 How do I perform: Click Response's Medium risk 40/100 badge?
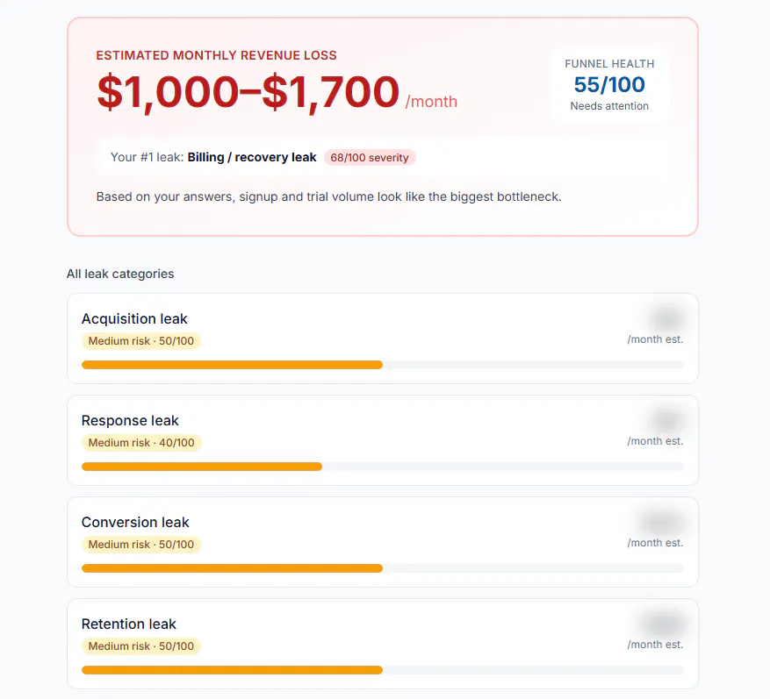[141, 442]
